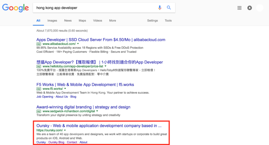Open the More search categories menu
This screenshot has width=269, height=145.
tap(112, 20)
